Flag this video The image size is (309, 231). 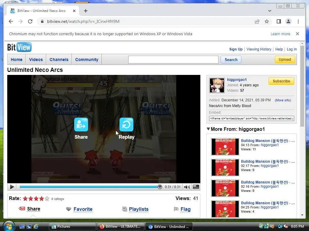click(x=186, y=209)
